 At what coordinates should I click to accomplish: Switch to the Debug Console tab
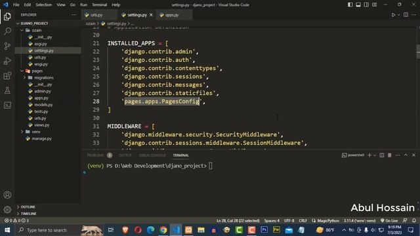tap(152, 155)
